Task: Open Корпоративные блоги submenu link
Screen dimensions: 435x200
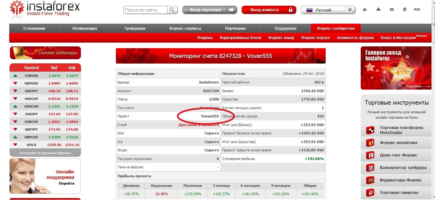Action: point(241,38)
